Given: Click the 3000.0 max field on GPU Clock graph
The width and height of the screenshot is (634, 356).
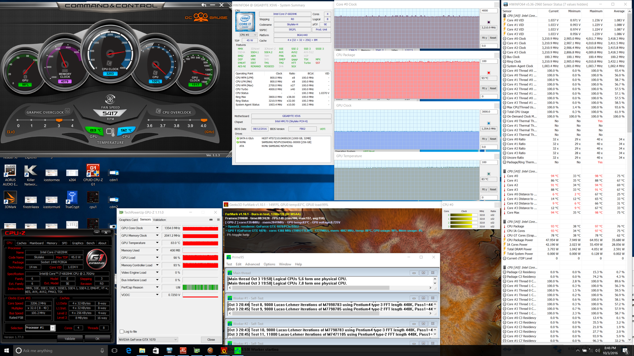Looking at the screenshot, I should pyautogui.click(x=489, y=111).
